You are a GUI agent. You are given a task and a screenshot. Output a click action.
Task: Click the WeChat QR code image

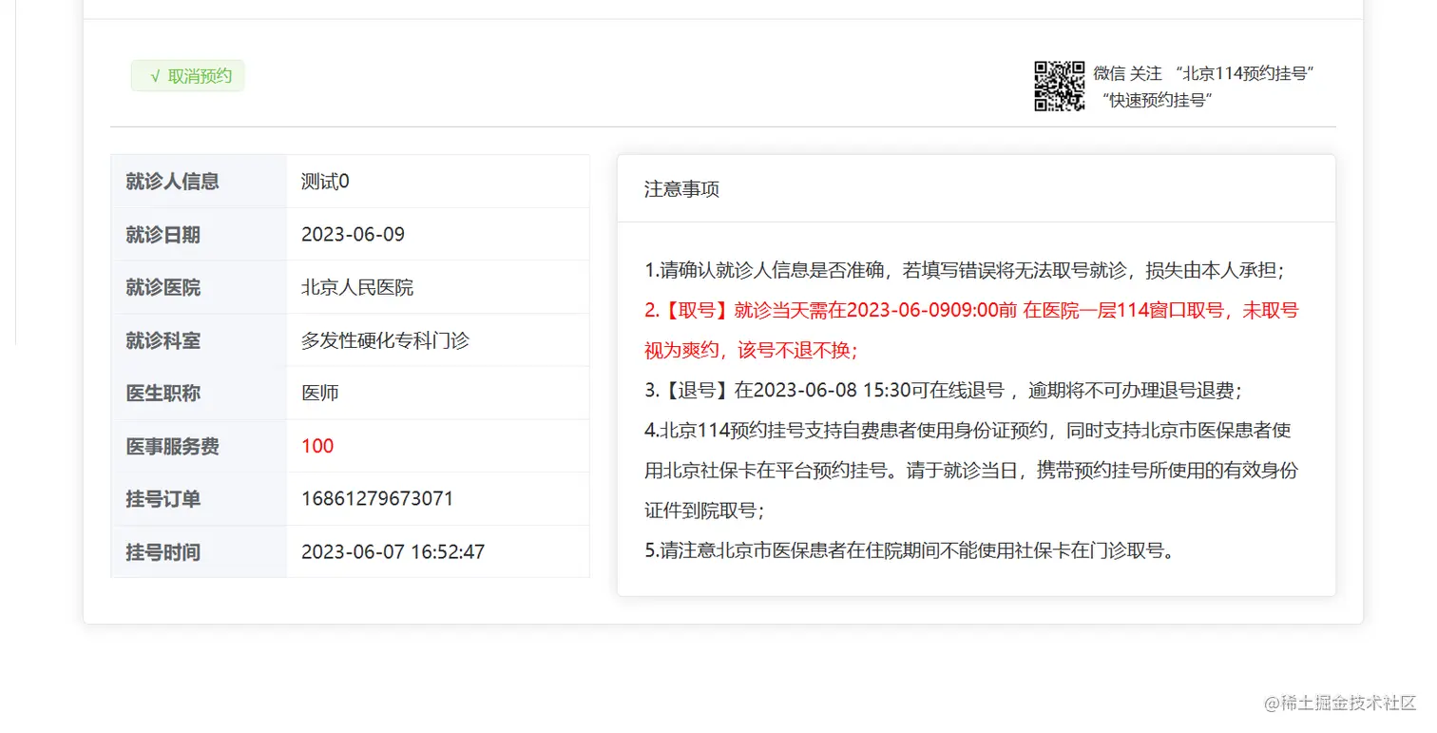click(1060, 87)
